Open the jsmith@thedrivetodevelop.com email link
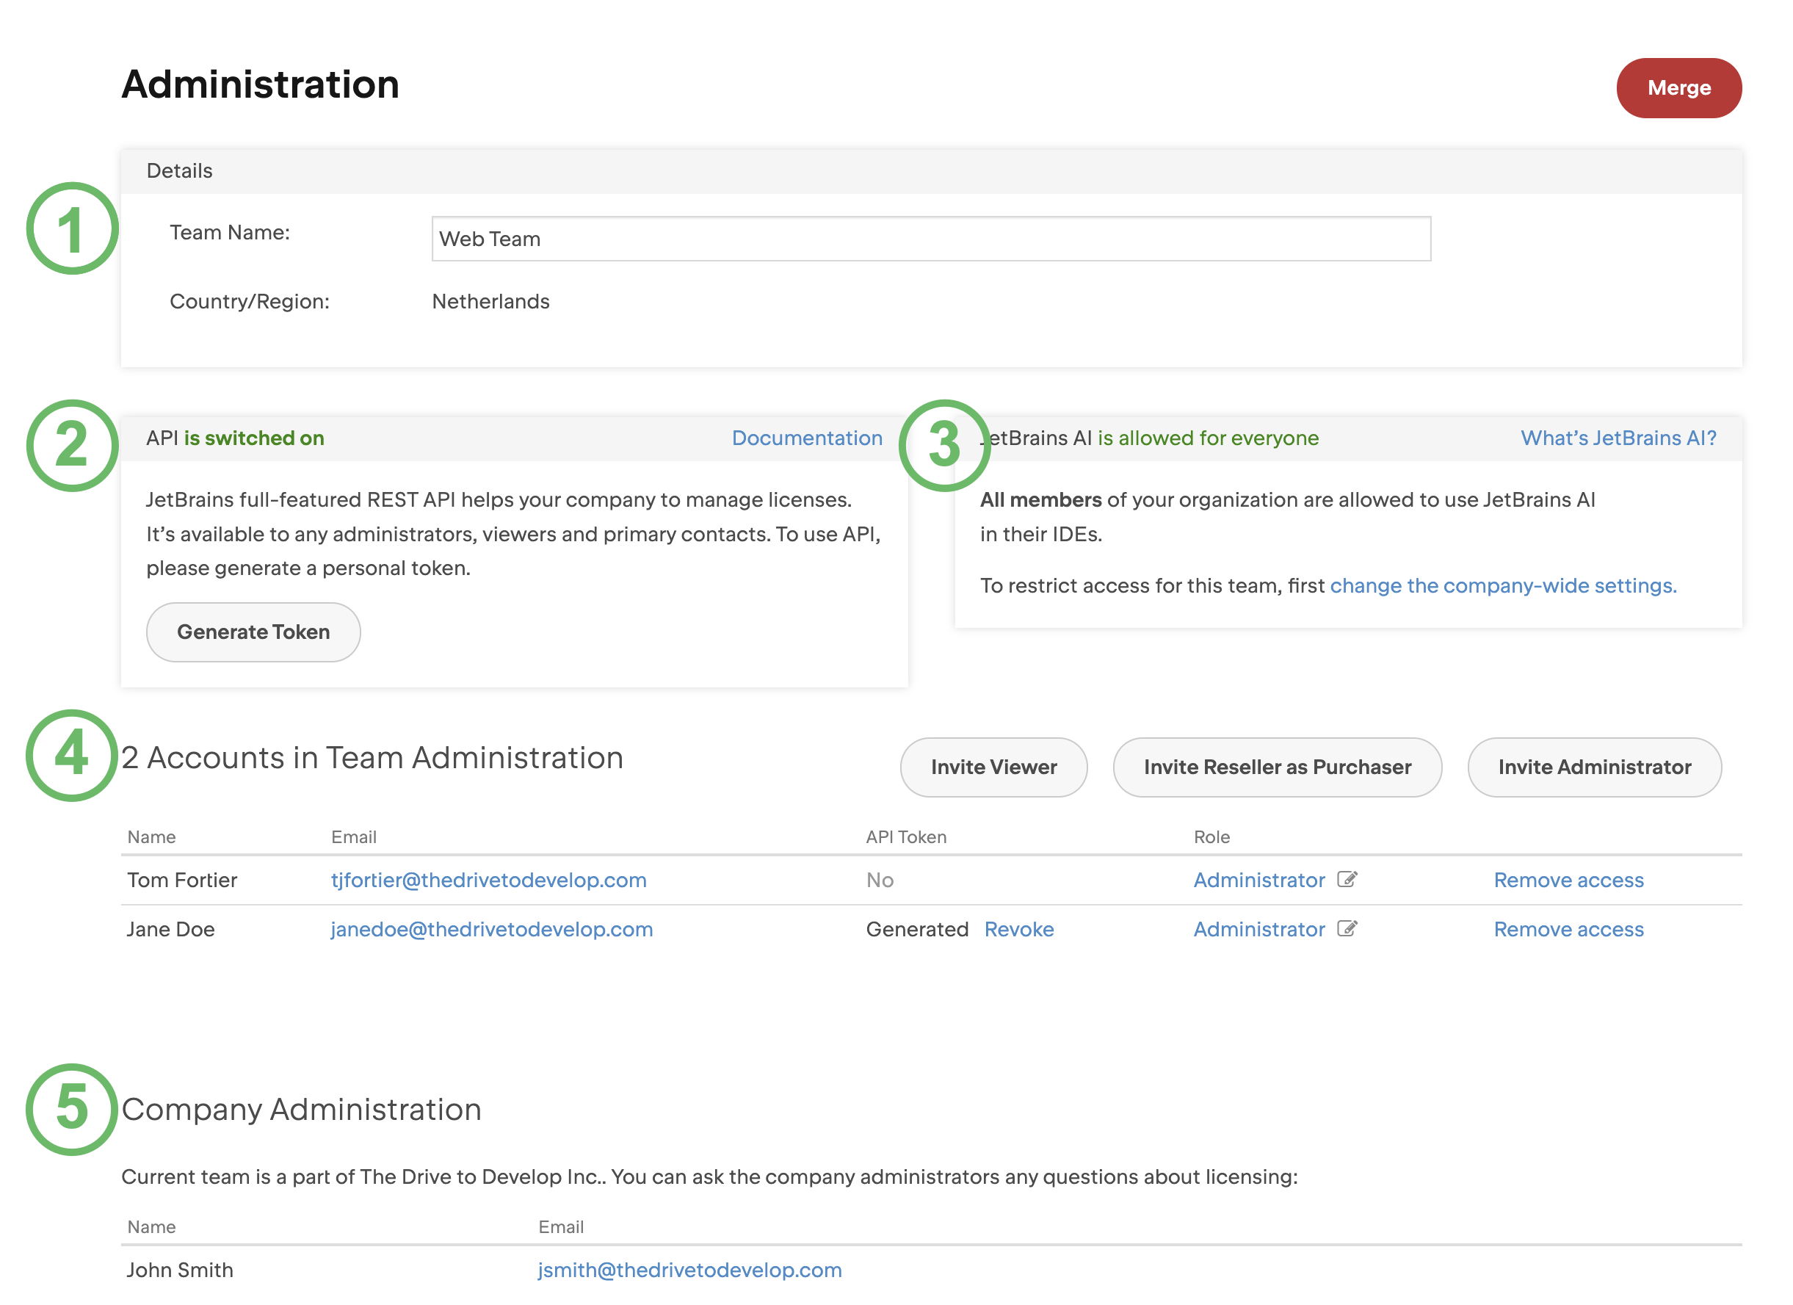The width and height of the screenshot is (1793, 1305). tap(689, 1270)
